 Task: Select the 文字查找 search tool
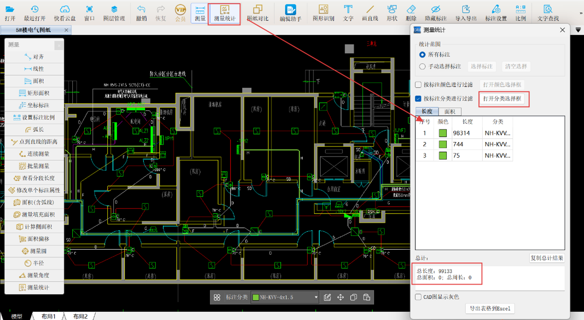[x=548, y=12]
